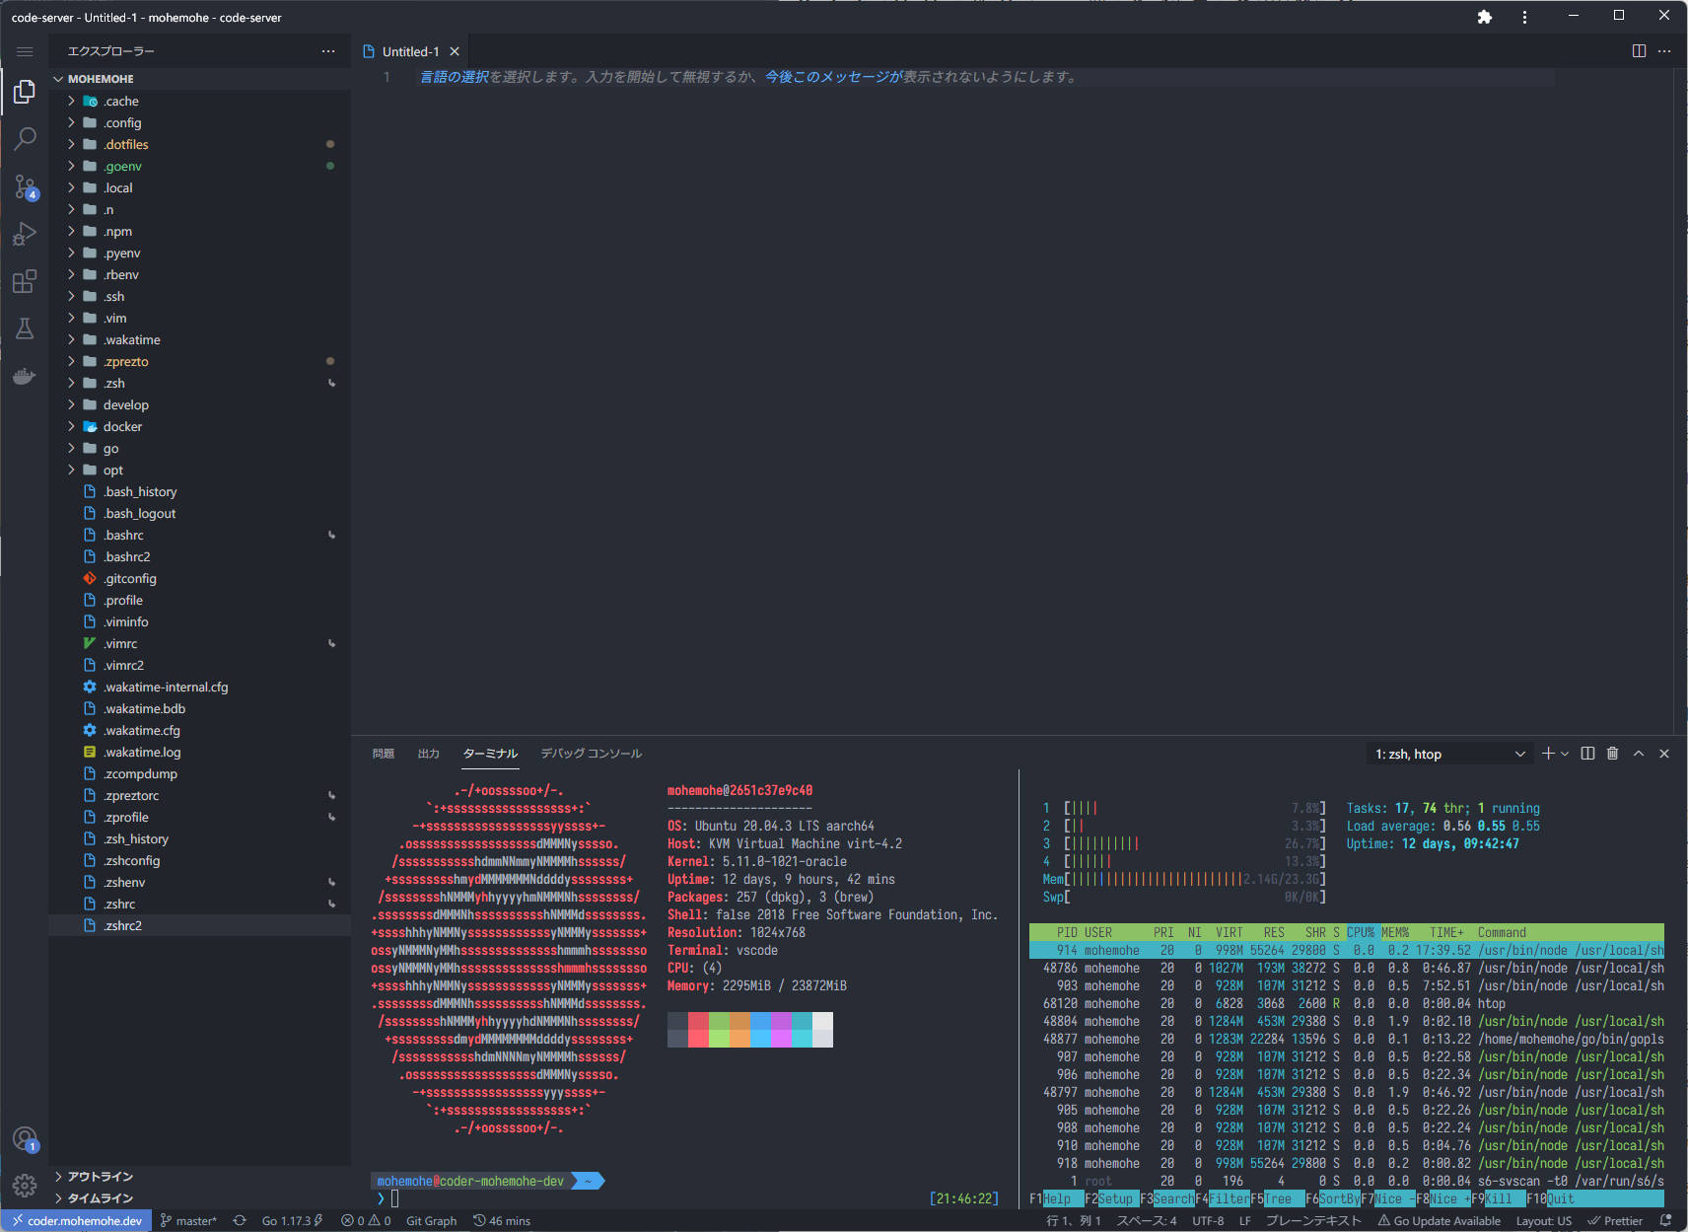Image resolution: width=1688 pixels, height=1232 pixels.
Task: Open Git Graph from status bar
Action: coord(431,1221)
